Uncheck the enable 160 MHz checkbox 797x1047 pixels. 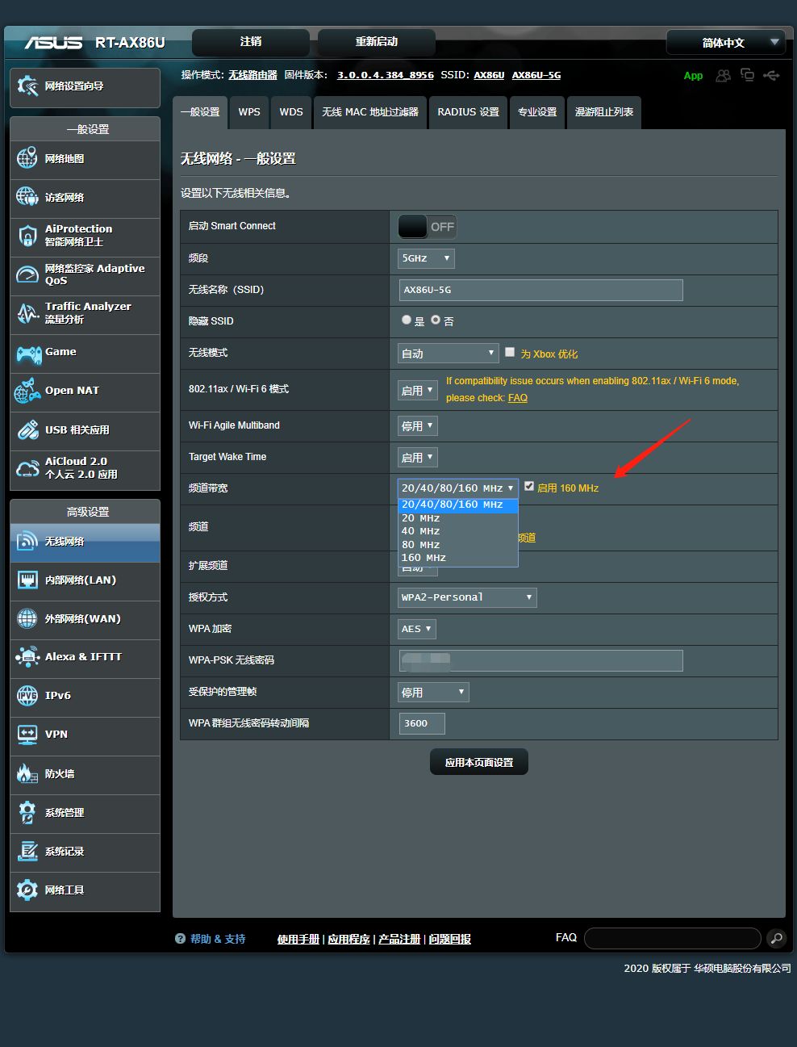pos(529,486)
